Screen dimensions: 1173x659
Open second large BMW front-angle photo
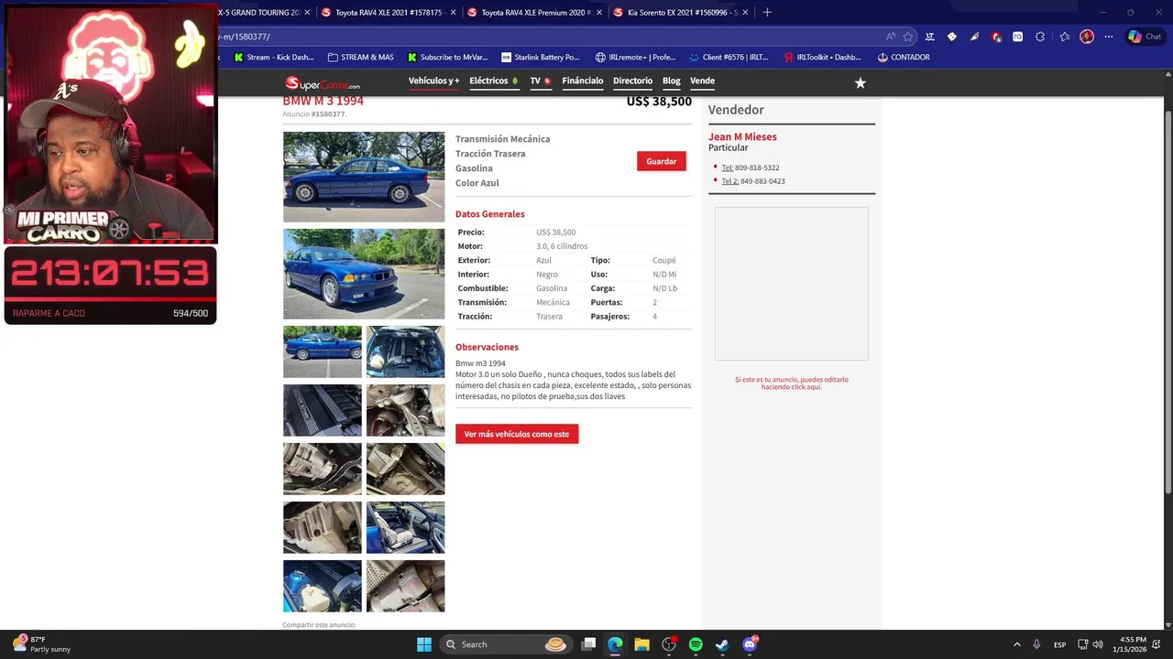click(364, 274)
